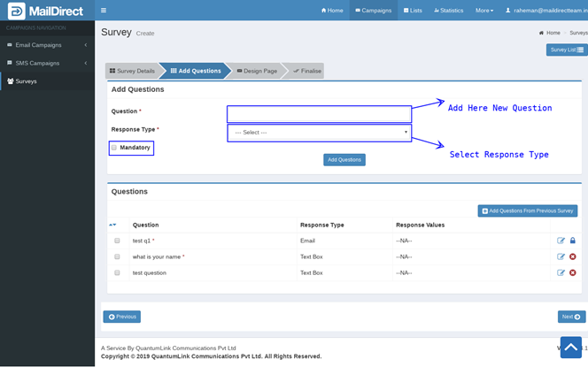The width and height of the screenshot is (588, 367).
Task: Delete the 'what is your name' question
Action: [572, 256]
